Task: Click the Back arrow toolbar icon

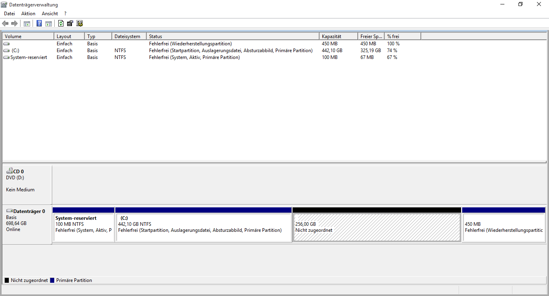Action: point(5,24)
